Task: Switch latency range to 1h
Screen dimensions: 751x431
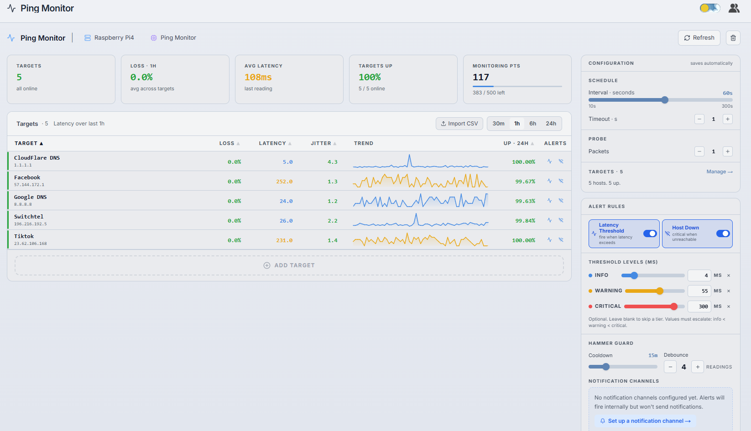Action: point(517,124)
